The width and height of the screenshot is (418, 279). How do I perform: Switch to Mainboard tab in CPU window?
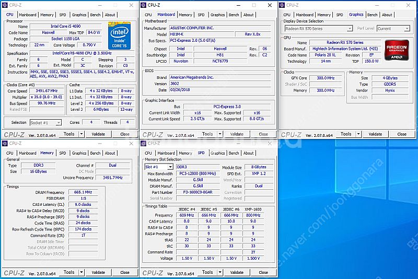[28, 15]
